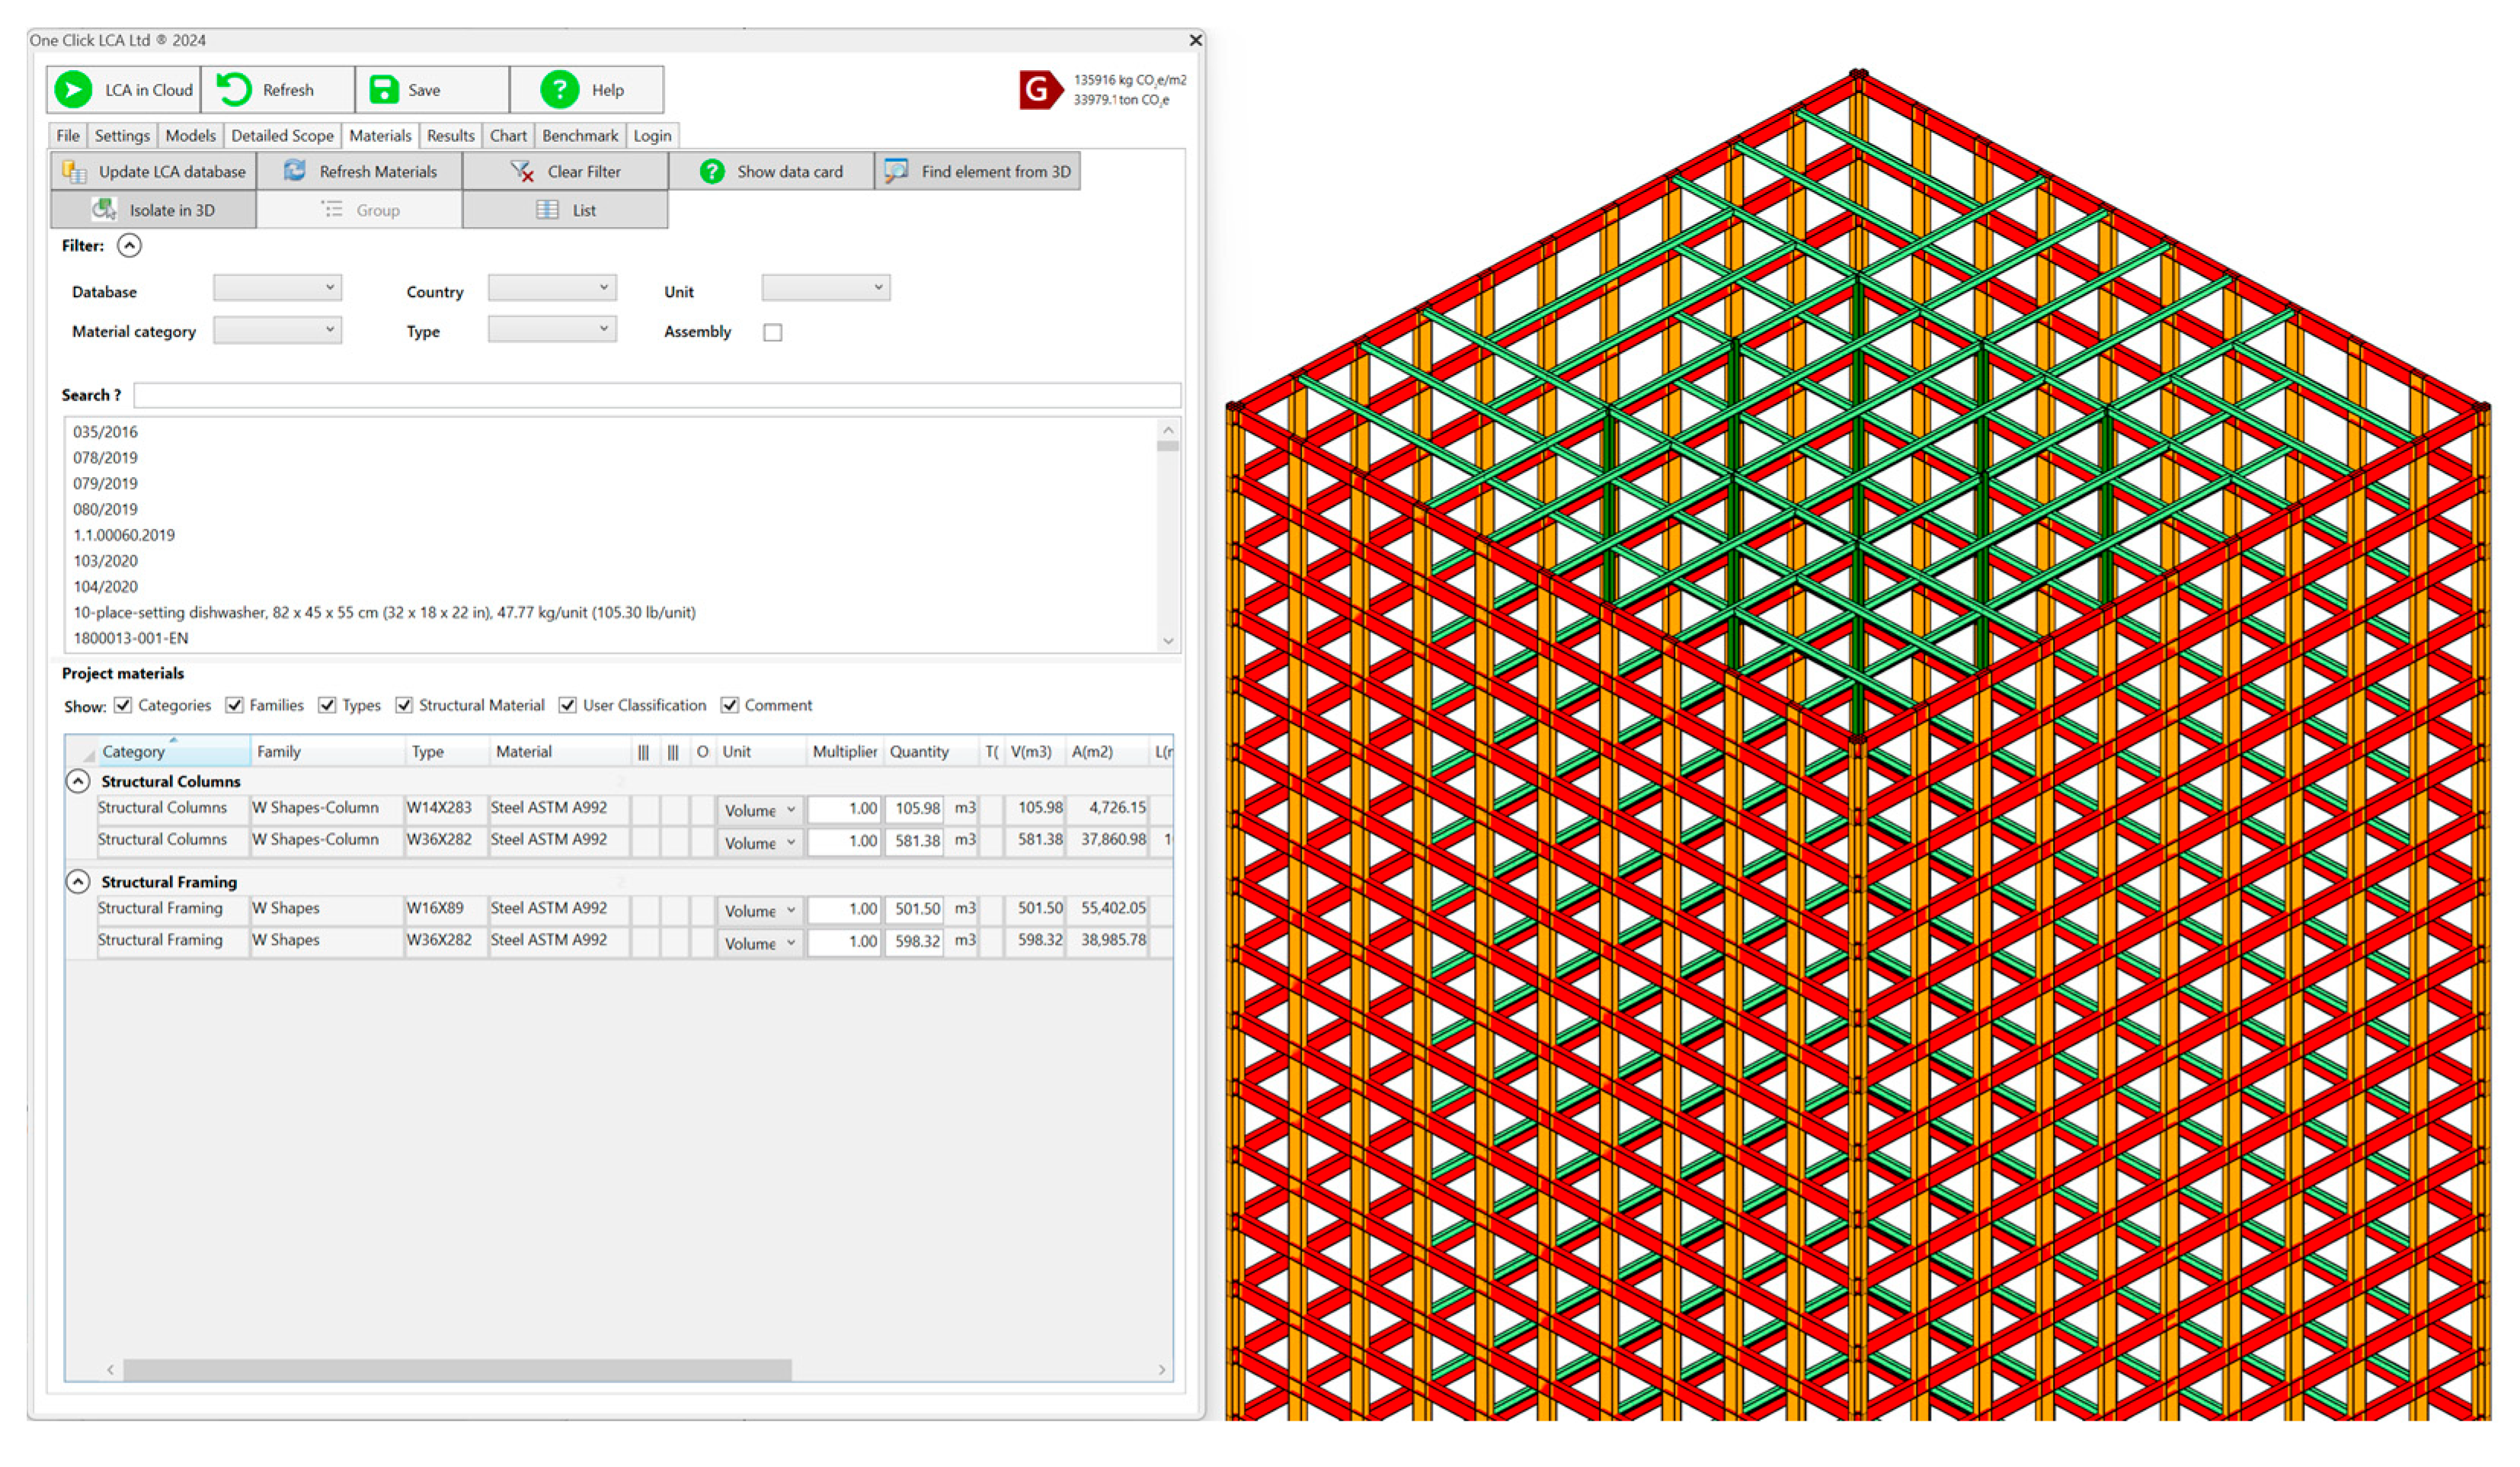Uncheck the Structural Material checkbox
Screen dimensions: 2520x1467
click(x=404, y=706)
